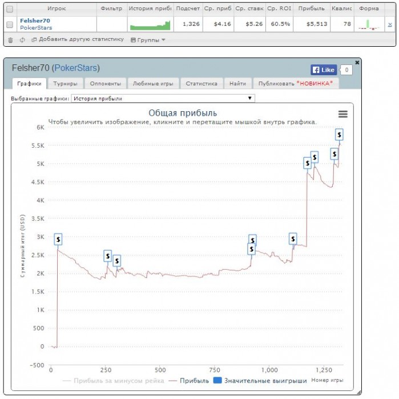The width and height of the screenshot is (399, 399).
Task: Sort by the Игрок column header
Action: [57, 9]
